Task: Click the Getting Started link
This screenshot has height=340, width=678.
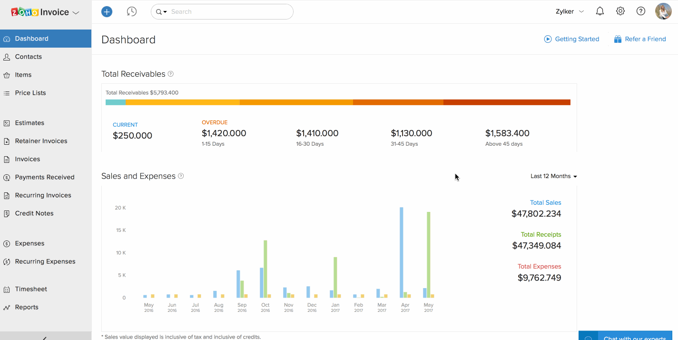Action: coord(572,39)
